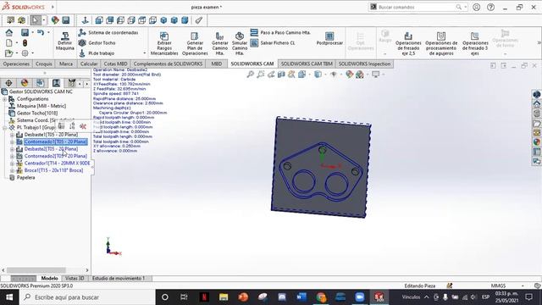The height and width of the screenshot is (305, 542).
Task: Click Paso a Paso Camino Hta.
Action: 280,32
